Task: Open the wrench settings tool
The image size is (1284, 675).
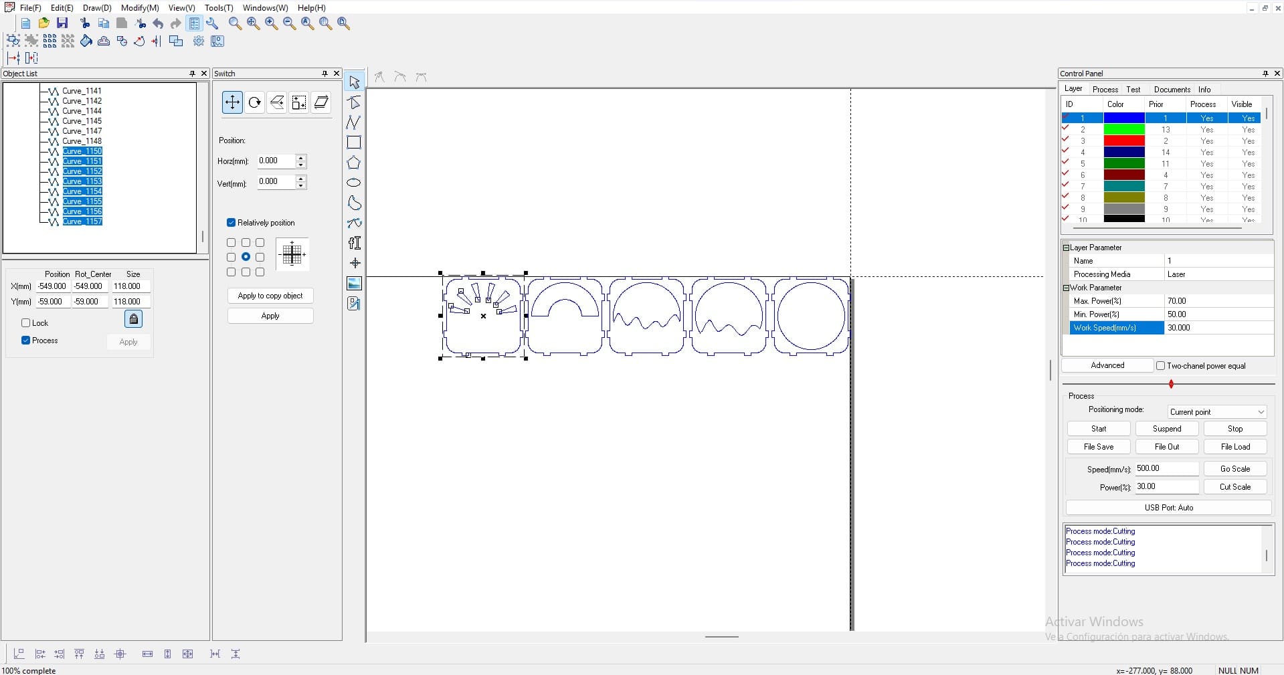Action: point(212,23)
